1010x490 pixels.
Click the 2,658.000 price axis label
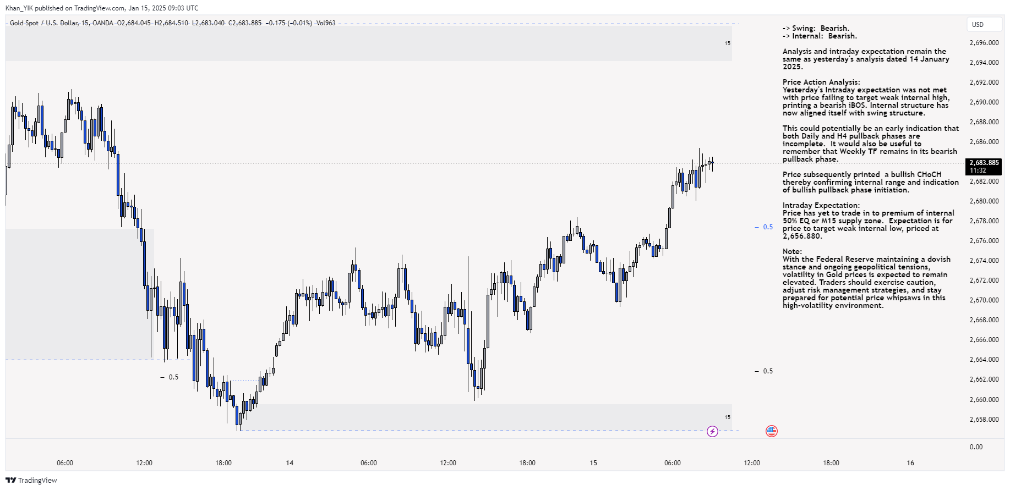pos(984,419)
